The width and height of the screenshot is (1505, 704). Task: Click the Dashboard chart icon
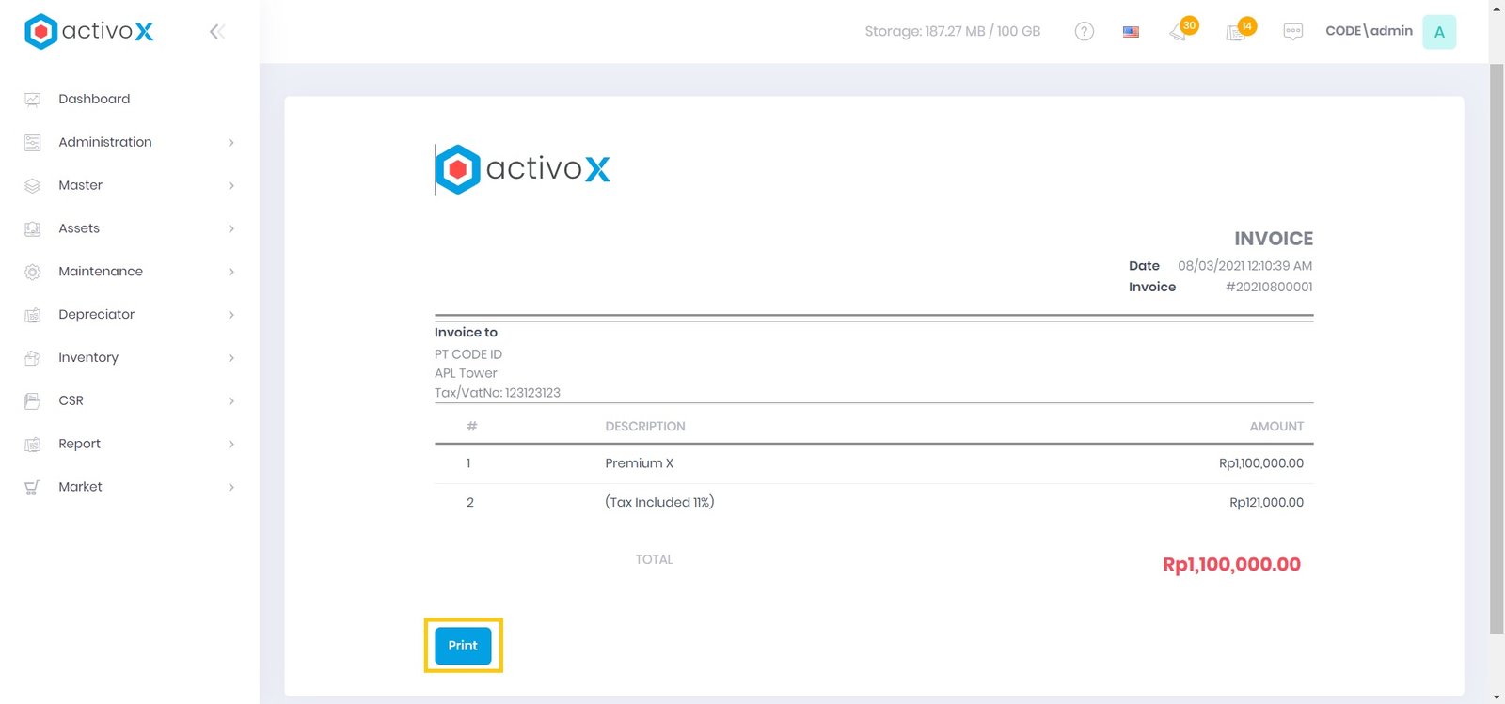coord(32,100)
